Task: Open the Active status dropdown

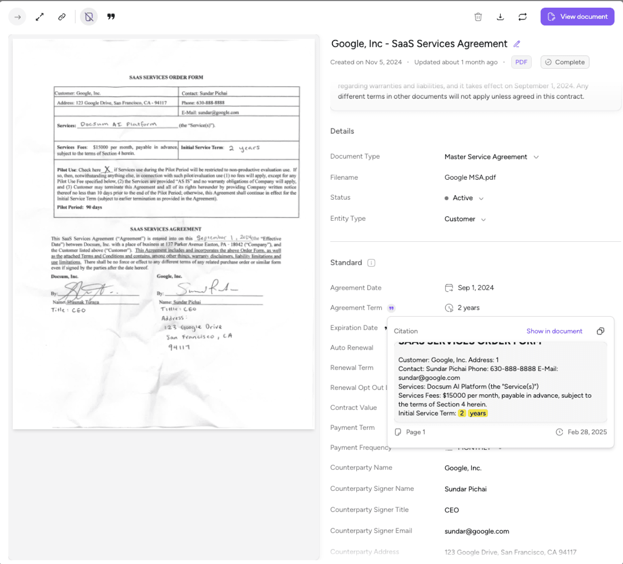Action: [464, 198]
